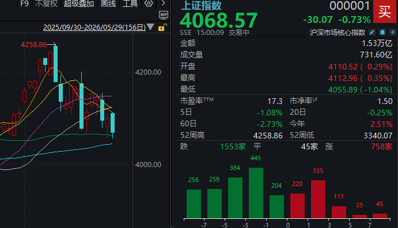Click the red distribution bar labeled 220
The image size is (398, 228).
297,206
